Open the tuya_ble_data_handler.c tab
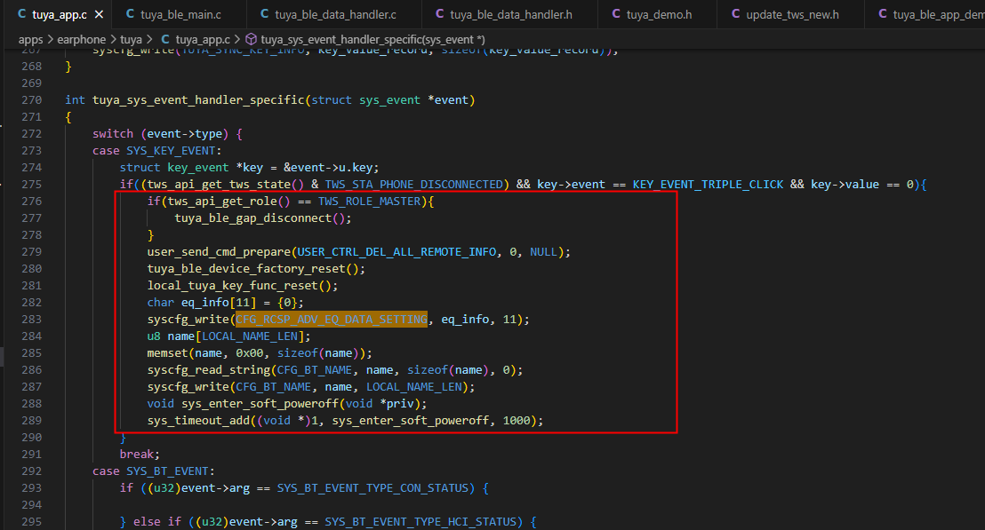 click(x=328, y=14)
